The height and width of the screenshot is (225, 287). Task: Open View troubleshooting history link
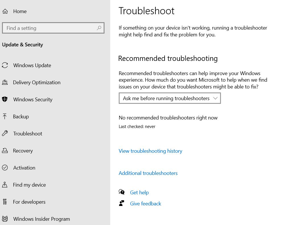click(x=150, y=151)
